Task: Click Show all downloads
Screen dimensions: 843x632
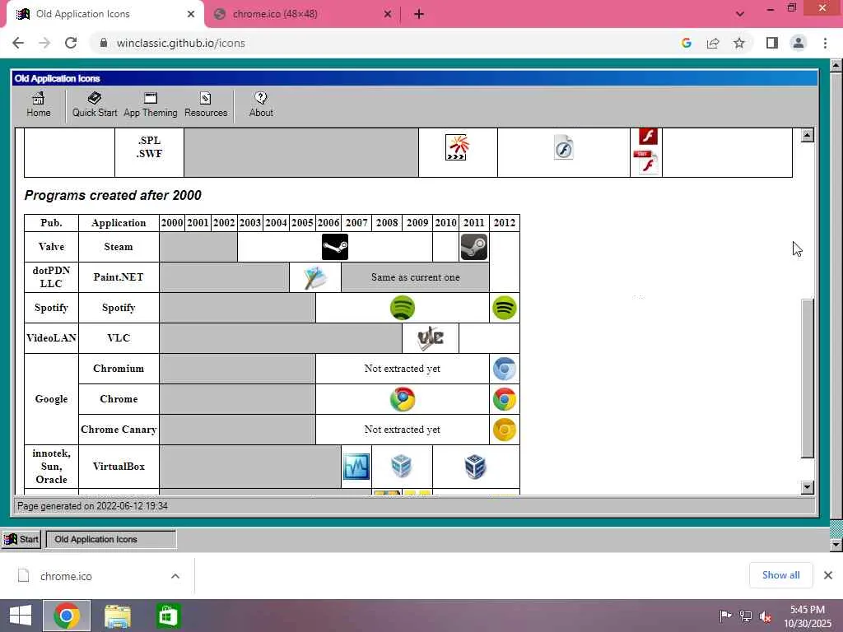Action: (780, 575)
